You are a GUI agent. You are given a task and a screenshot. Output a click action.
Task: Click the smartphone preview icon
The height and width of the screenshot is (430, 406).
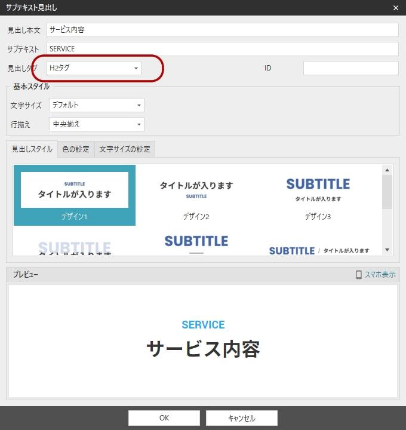(x=359, y=275)
